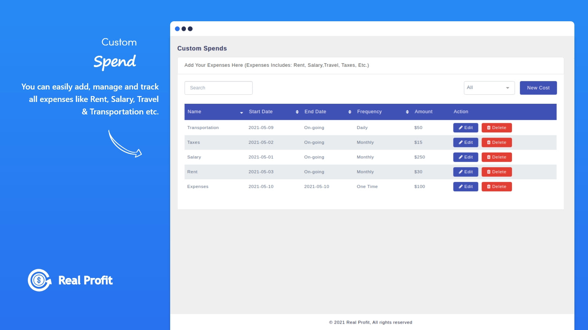Remove the Salary expense row
This screenshot has width=588, height=330.
click(x=496, y=157)
